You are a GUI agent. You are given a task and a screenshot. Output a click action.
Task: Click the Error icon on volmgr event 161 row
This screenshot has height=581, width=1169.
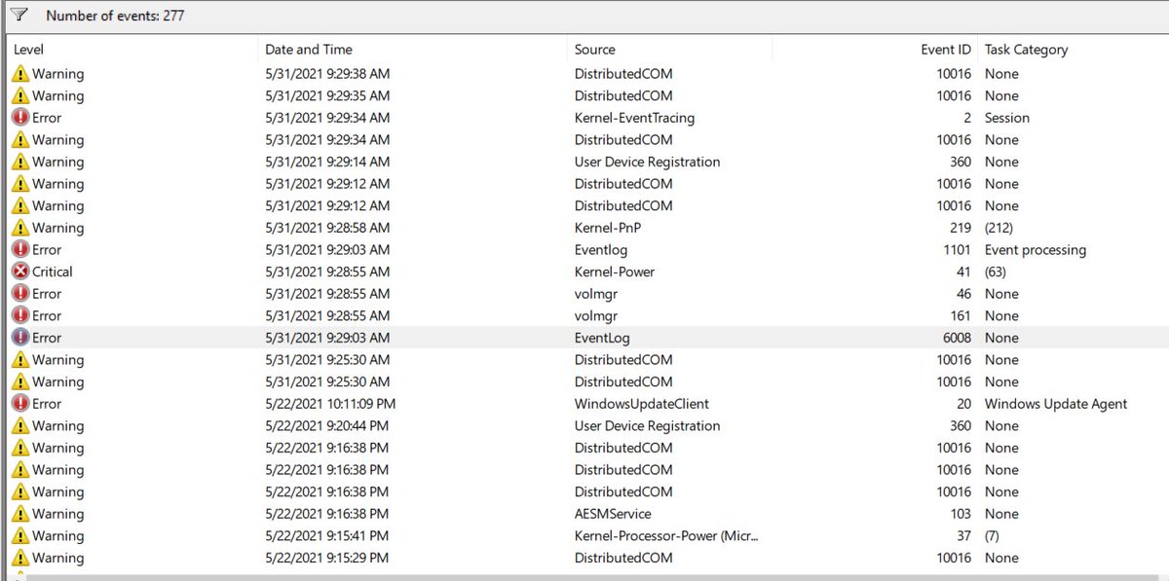pos(20,316)
